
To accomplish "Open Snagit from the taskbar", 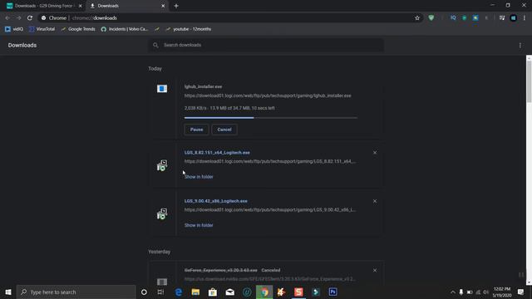I will point(298,292).
